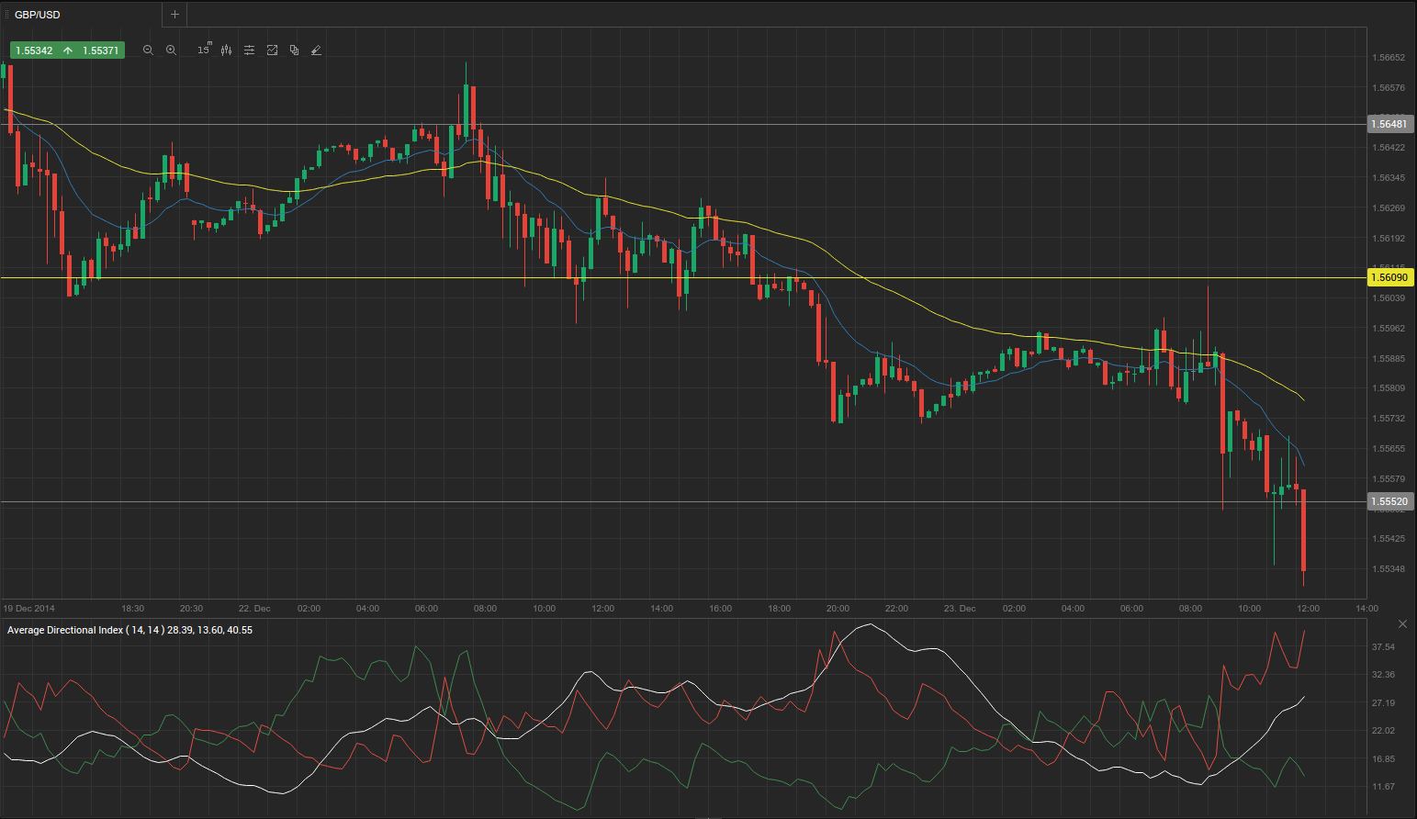Add a new chart tab
This screenshot has height=819, width=1417.
point(174,15)
